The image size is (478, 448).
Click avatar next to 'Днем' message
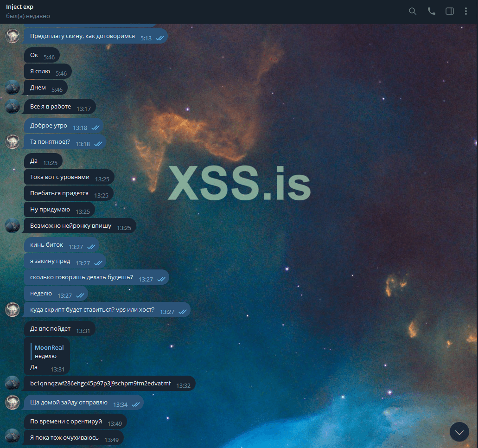tap(13, 87)
